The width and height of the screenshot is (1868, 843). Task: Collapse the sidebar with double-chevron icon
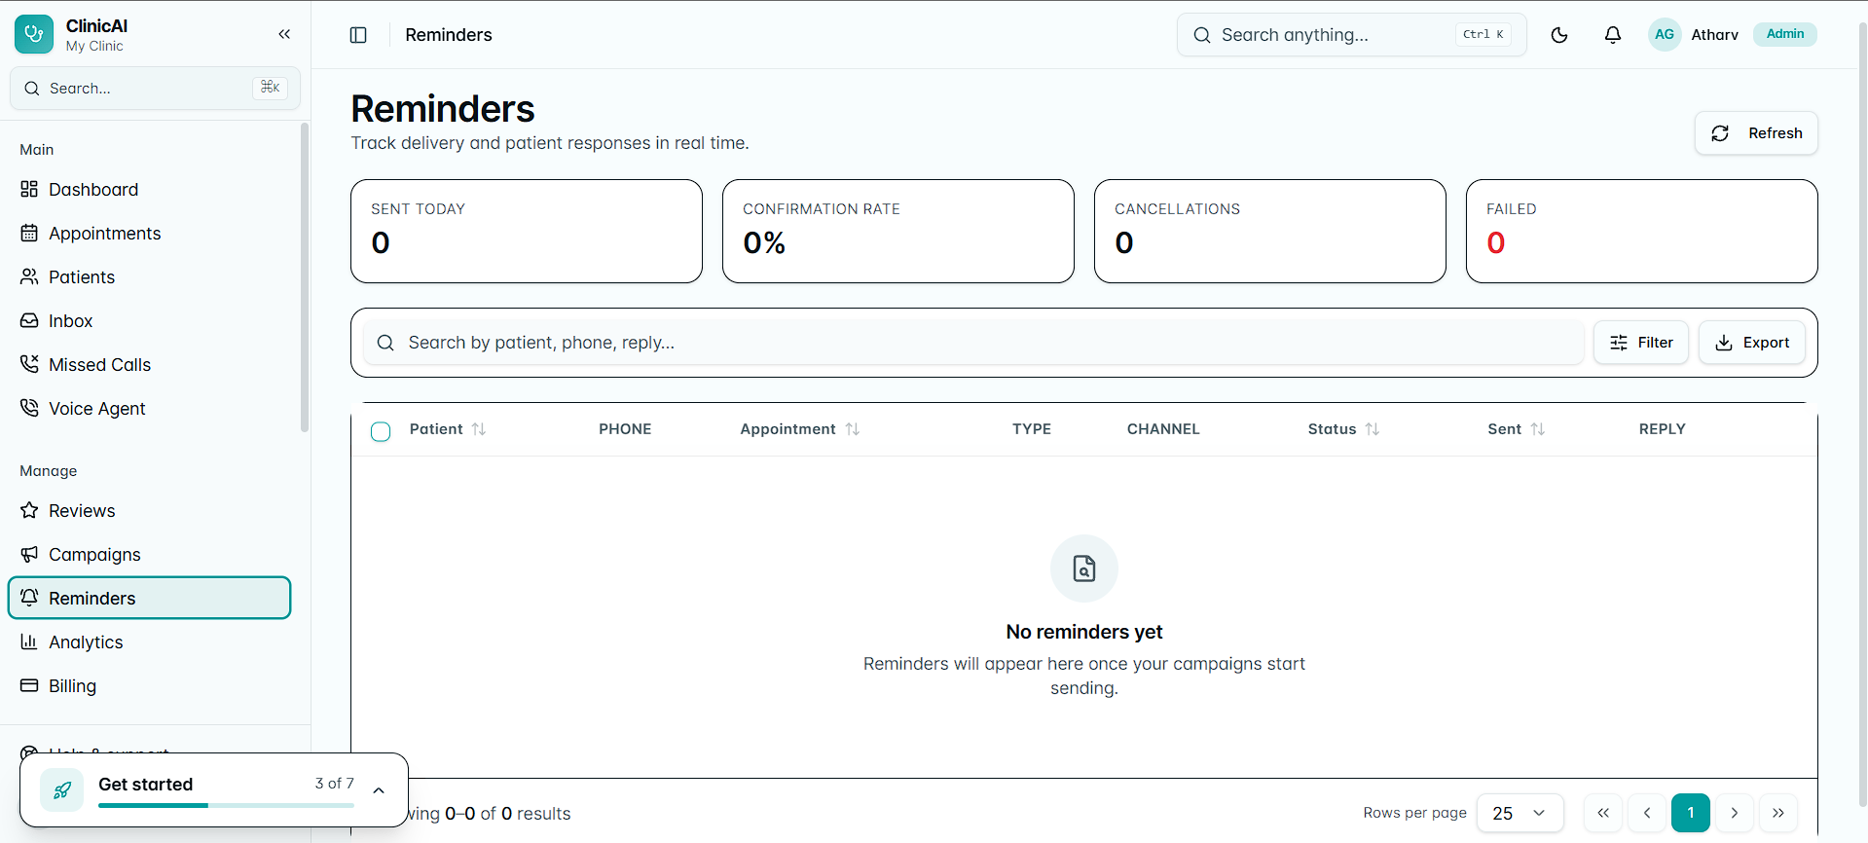click(284, 34)
